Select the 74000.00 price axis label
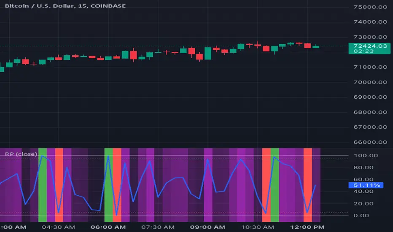393x232 pixels. pyautogui.click(x=370, y=22)
